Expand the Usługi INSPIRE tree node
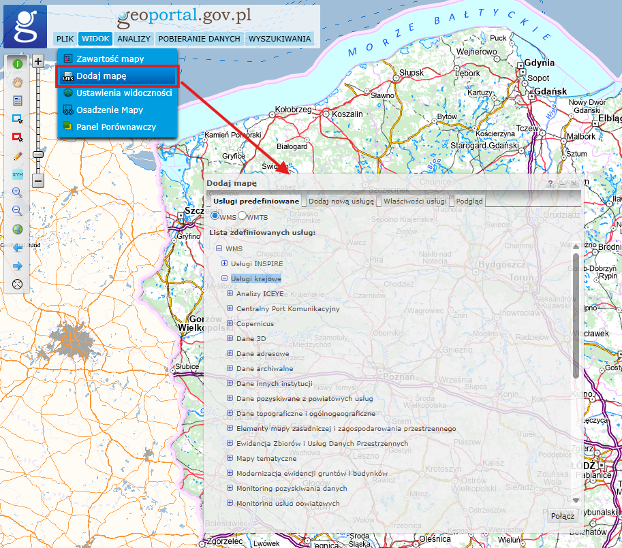Viewport: 622px width, 548px height. coord(225,263)
